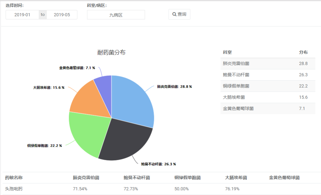
Task: Click pie label 鲍曼不动杆菌: 26.3 %
Action: coord(158,164)
